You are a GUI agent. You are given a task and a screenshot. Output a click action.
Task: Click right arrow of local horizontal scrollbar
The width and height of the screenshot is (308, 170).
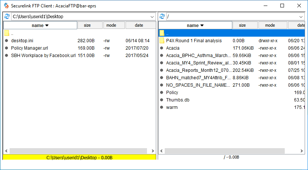(153, 151)
